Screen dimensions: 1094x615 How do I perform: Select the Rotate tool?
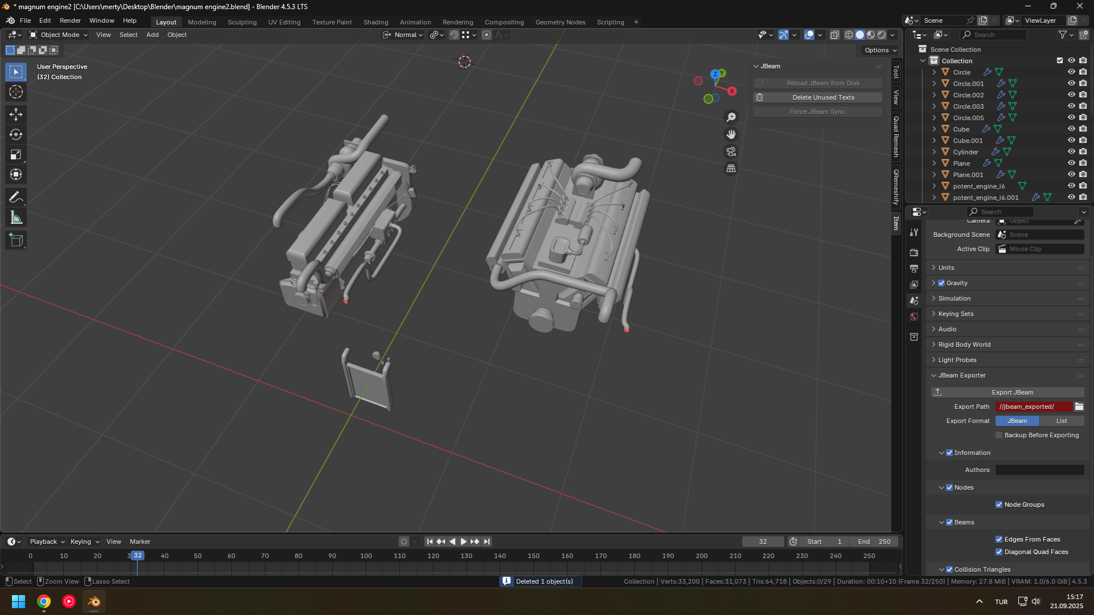[x=16, y=134]
